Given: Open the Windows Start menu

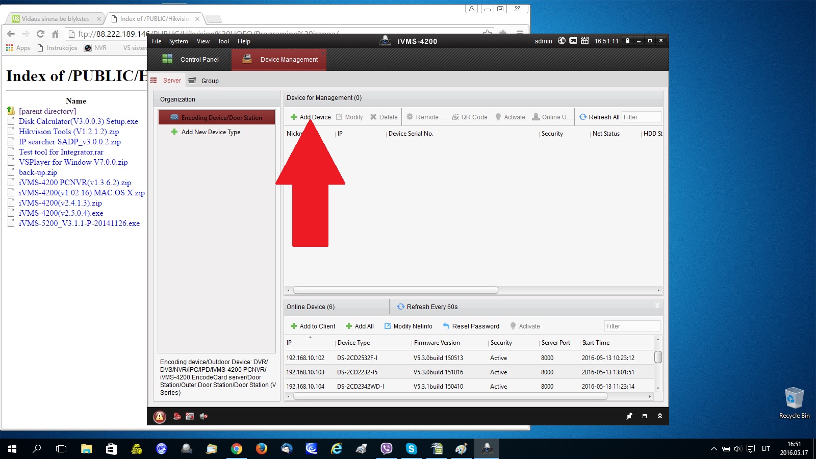Looking at the screenshot, I should pyautogui.click(x=12, y=449).
